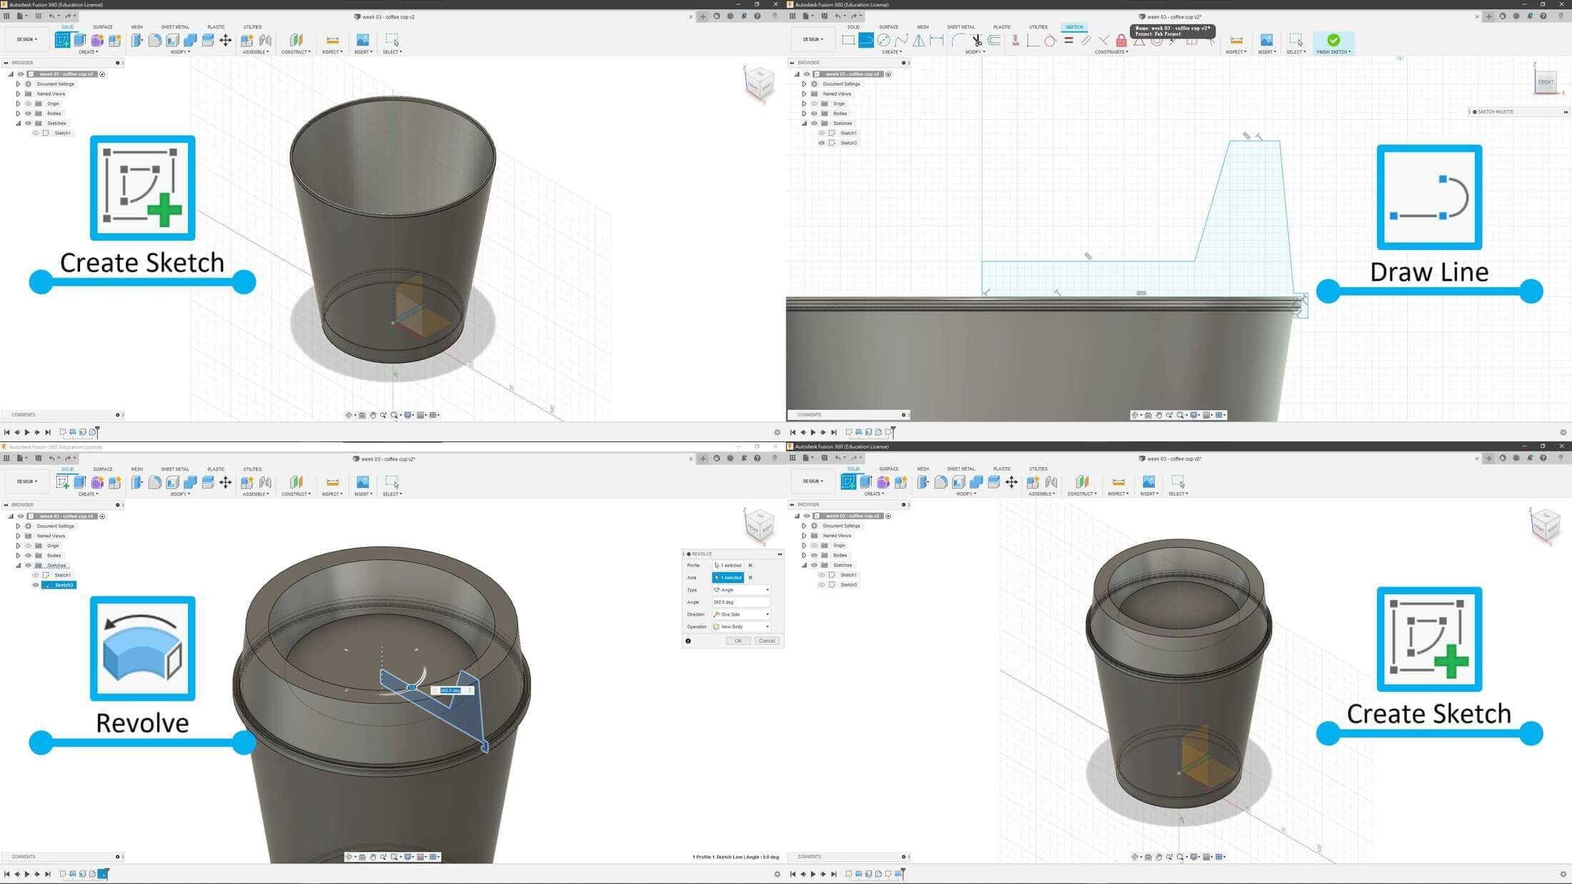Select Spline tool in top-right sketch toolbar
The image size is (1572, 884).
(902, 40)
